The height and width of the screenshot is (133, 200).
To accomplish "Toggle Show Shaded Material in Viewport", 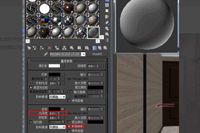I will [87, 48].
